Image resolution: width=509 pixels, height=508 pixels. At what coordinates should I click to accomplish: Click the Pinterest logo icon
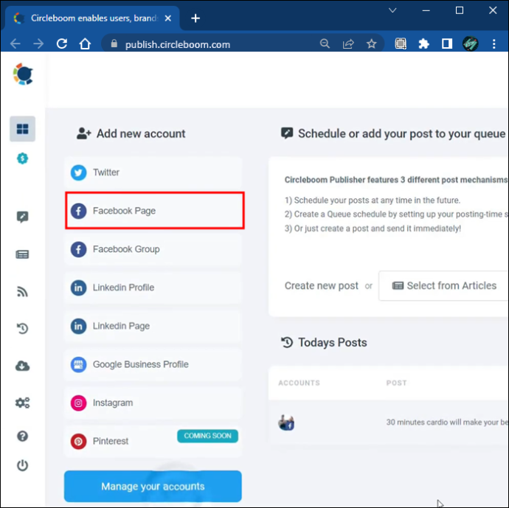point(78,441)
